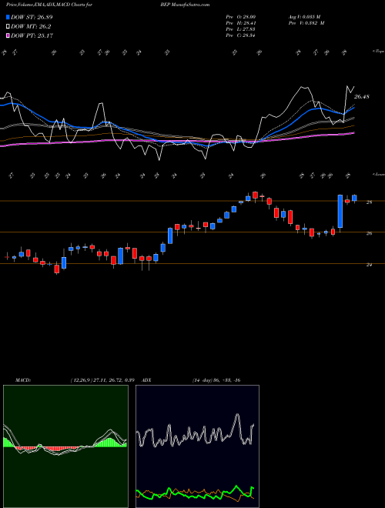Click the white DOW MT legend swatch
The image size is (385, 508).
click(x=8, y=27)
